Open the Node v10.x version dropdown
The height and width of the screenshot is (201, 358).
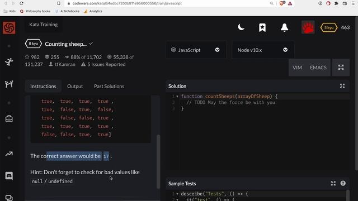263,50
